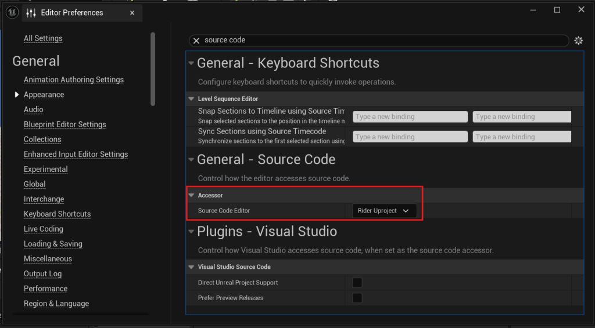Open the Audio settings category
The image size is (595, 328).
(x=33, y=110)
